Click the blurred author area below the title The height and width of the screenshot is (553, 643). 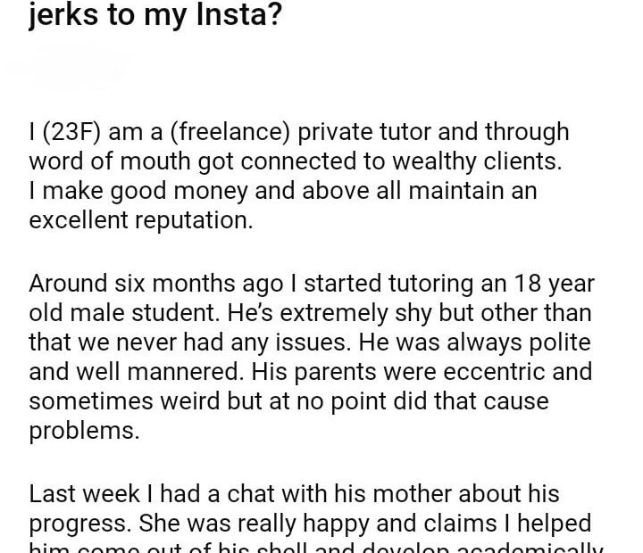pyautogui.click(x=71, y=68)
